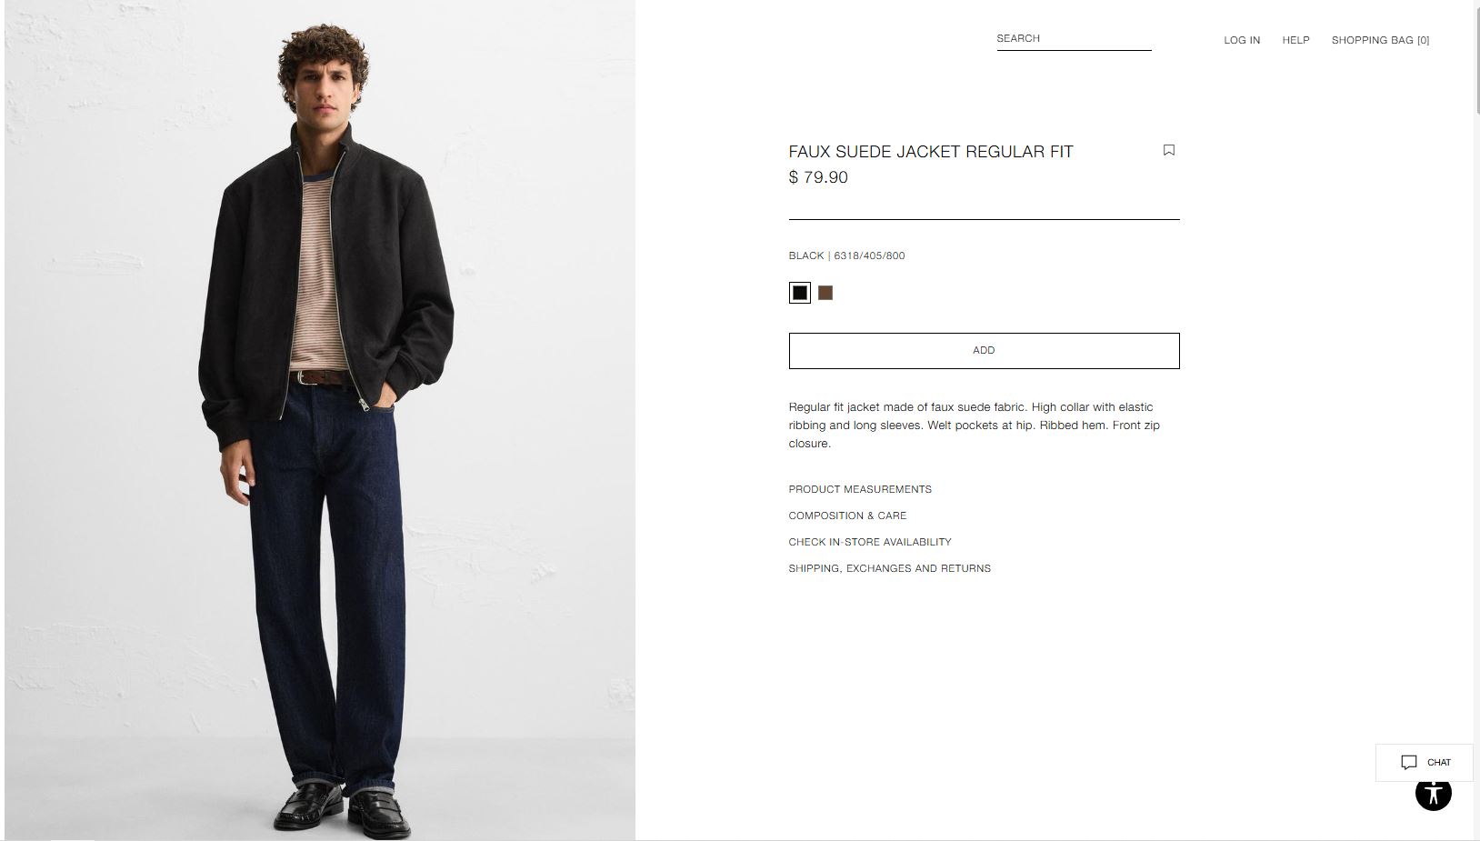Click the $ 79.90 price label
The width and height of the screenshot is (1480, 841).
[x=818, y=177]
